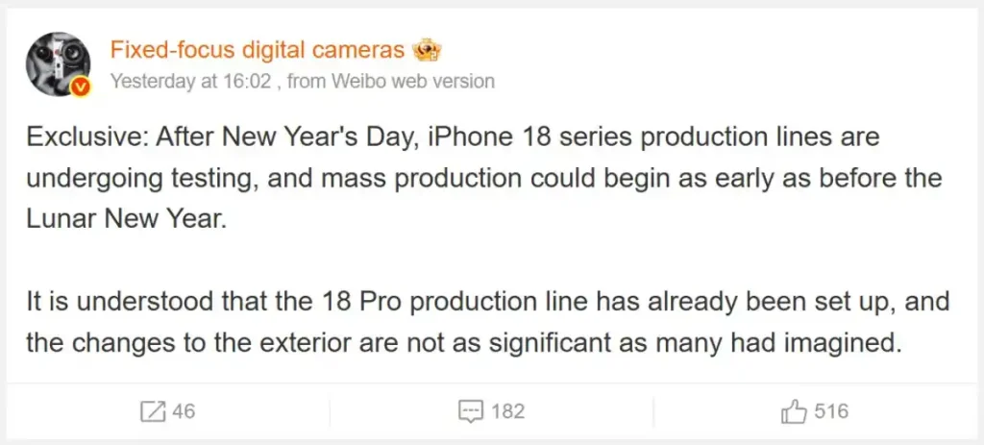
Task: Click the word "from" after the timestamp
Action: coord(307,81)
